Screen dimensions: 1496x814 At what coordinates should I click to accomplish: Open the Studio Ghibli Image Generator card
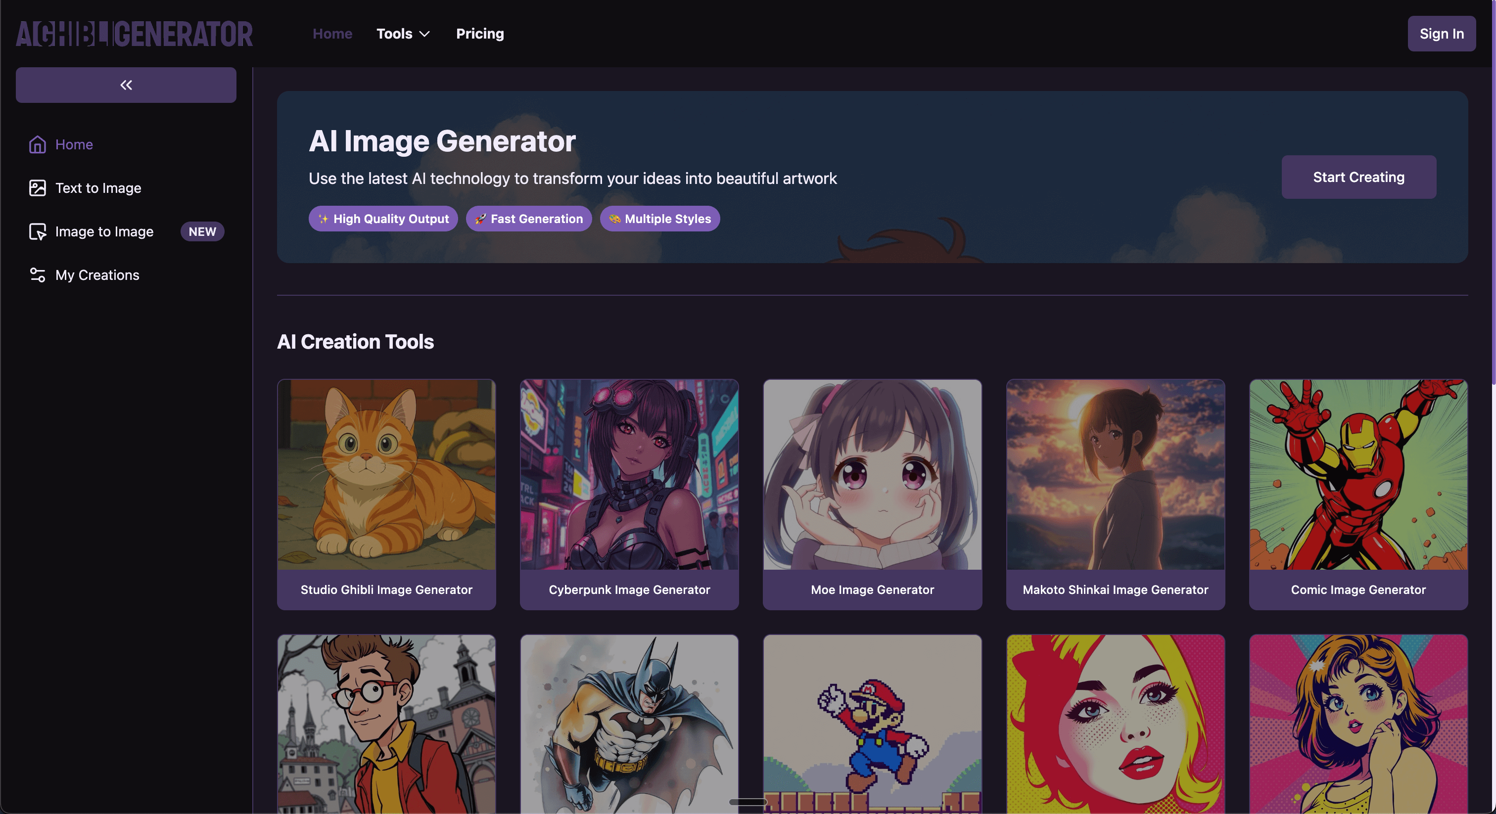coord(386,494)
